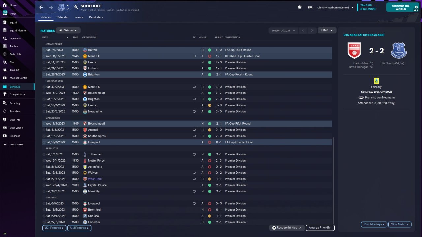Viewport: 422px width, 237px height.
Task: Expand the Responsibilities dropdown
Action: point(286,228)
